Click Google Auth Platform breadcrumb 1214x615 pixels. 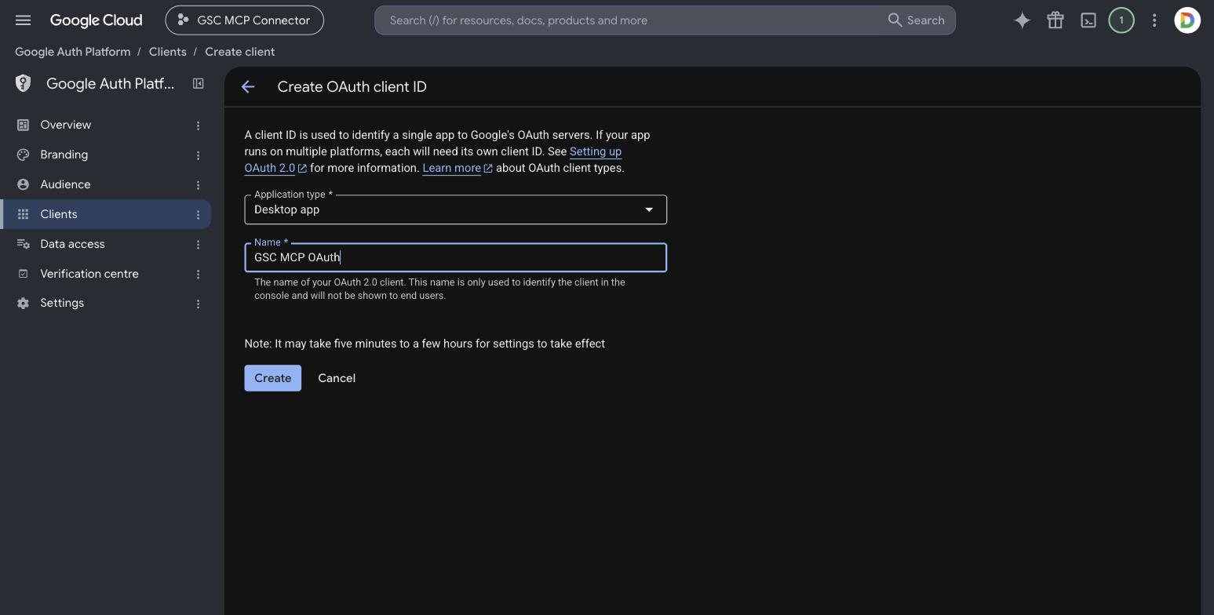click(x=73, y=52)
